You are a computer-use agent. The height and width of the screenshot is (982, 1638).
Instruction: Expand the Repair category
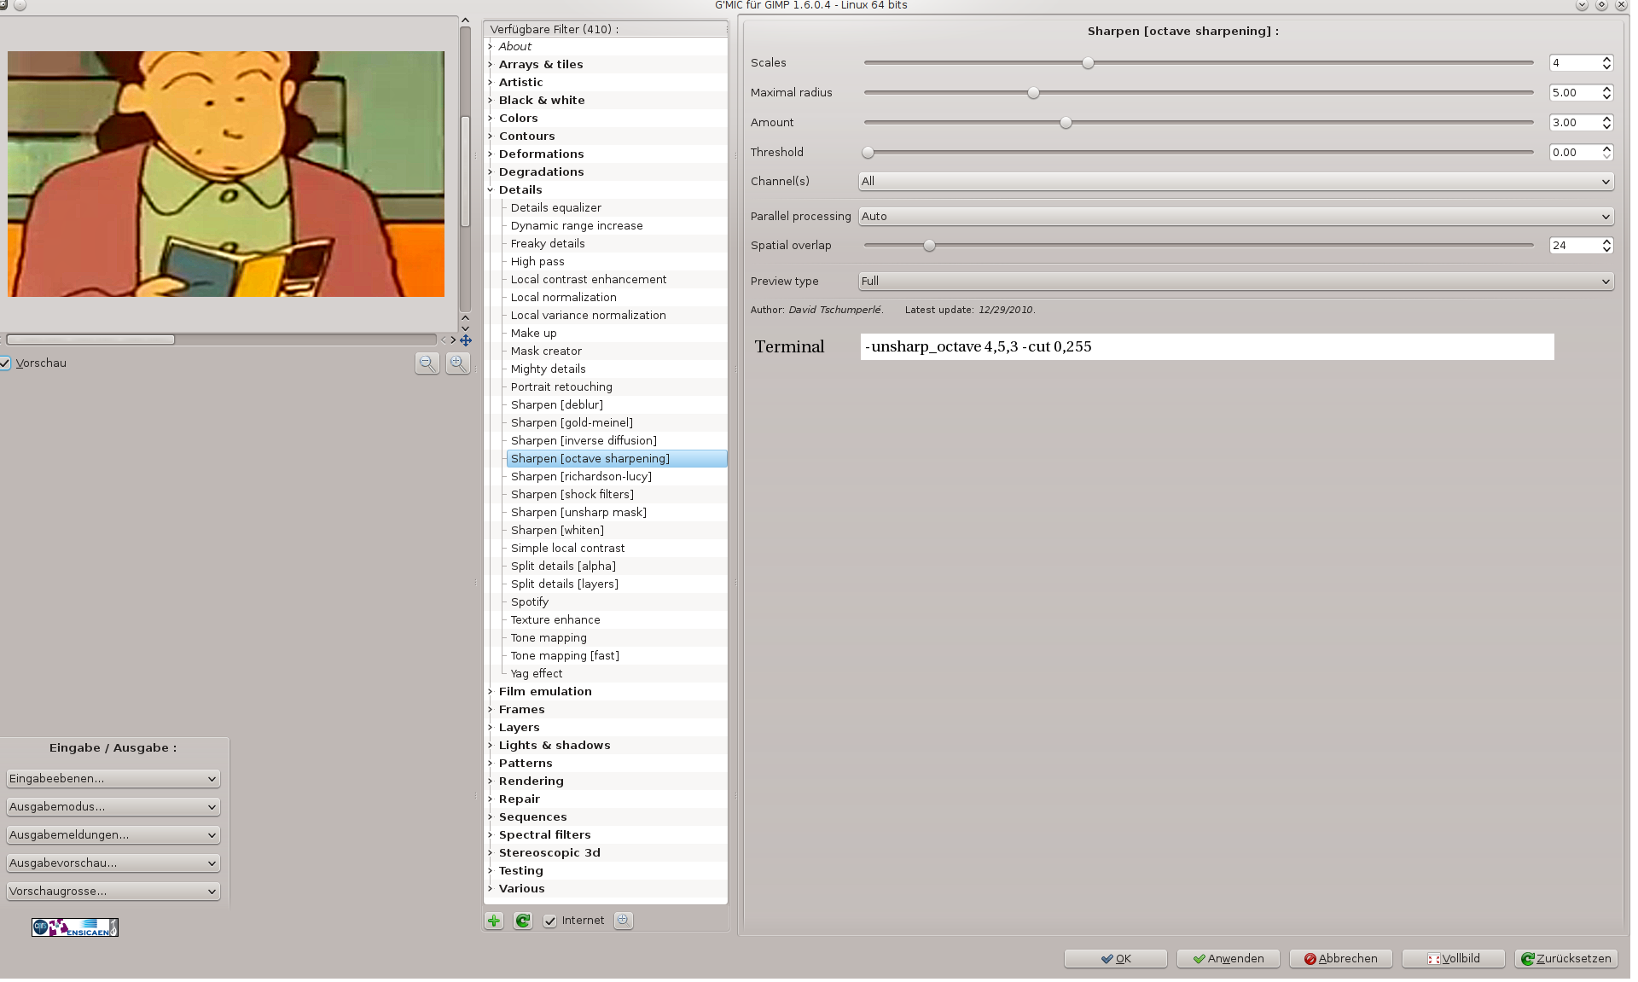(x=491, y=799)
